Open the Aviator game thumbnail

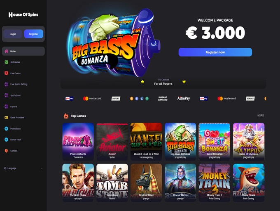pos(112,142)
